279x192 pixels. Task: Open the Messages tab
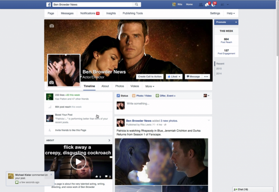67,13
